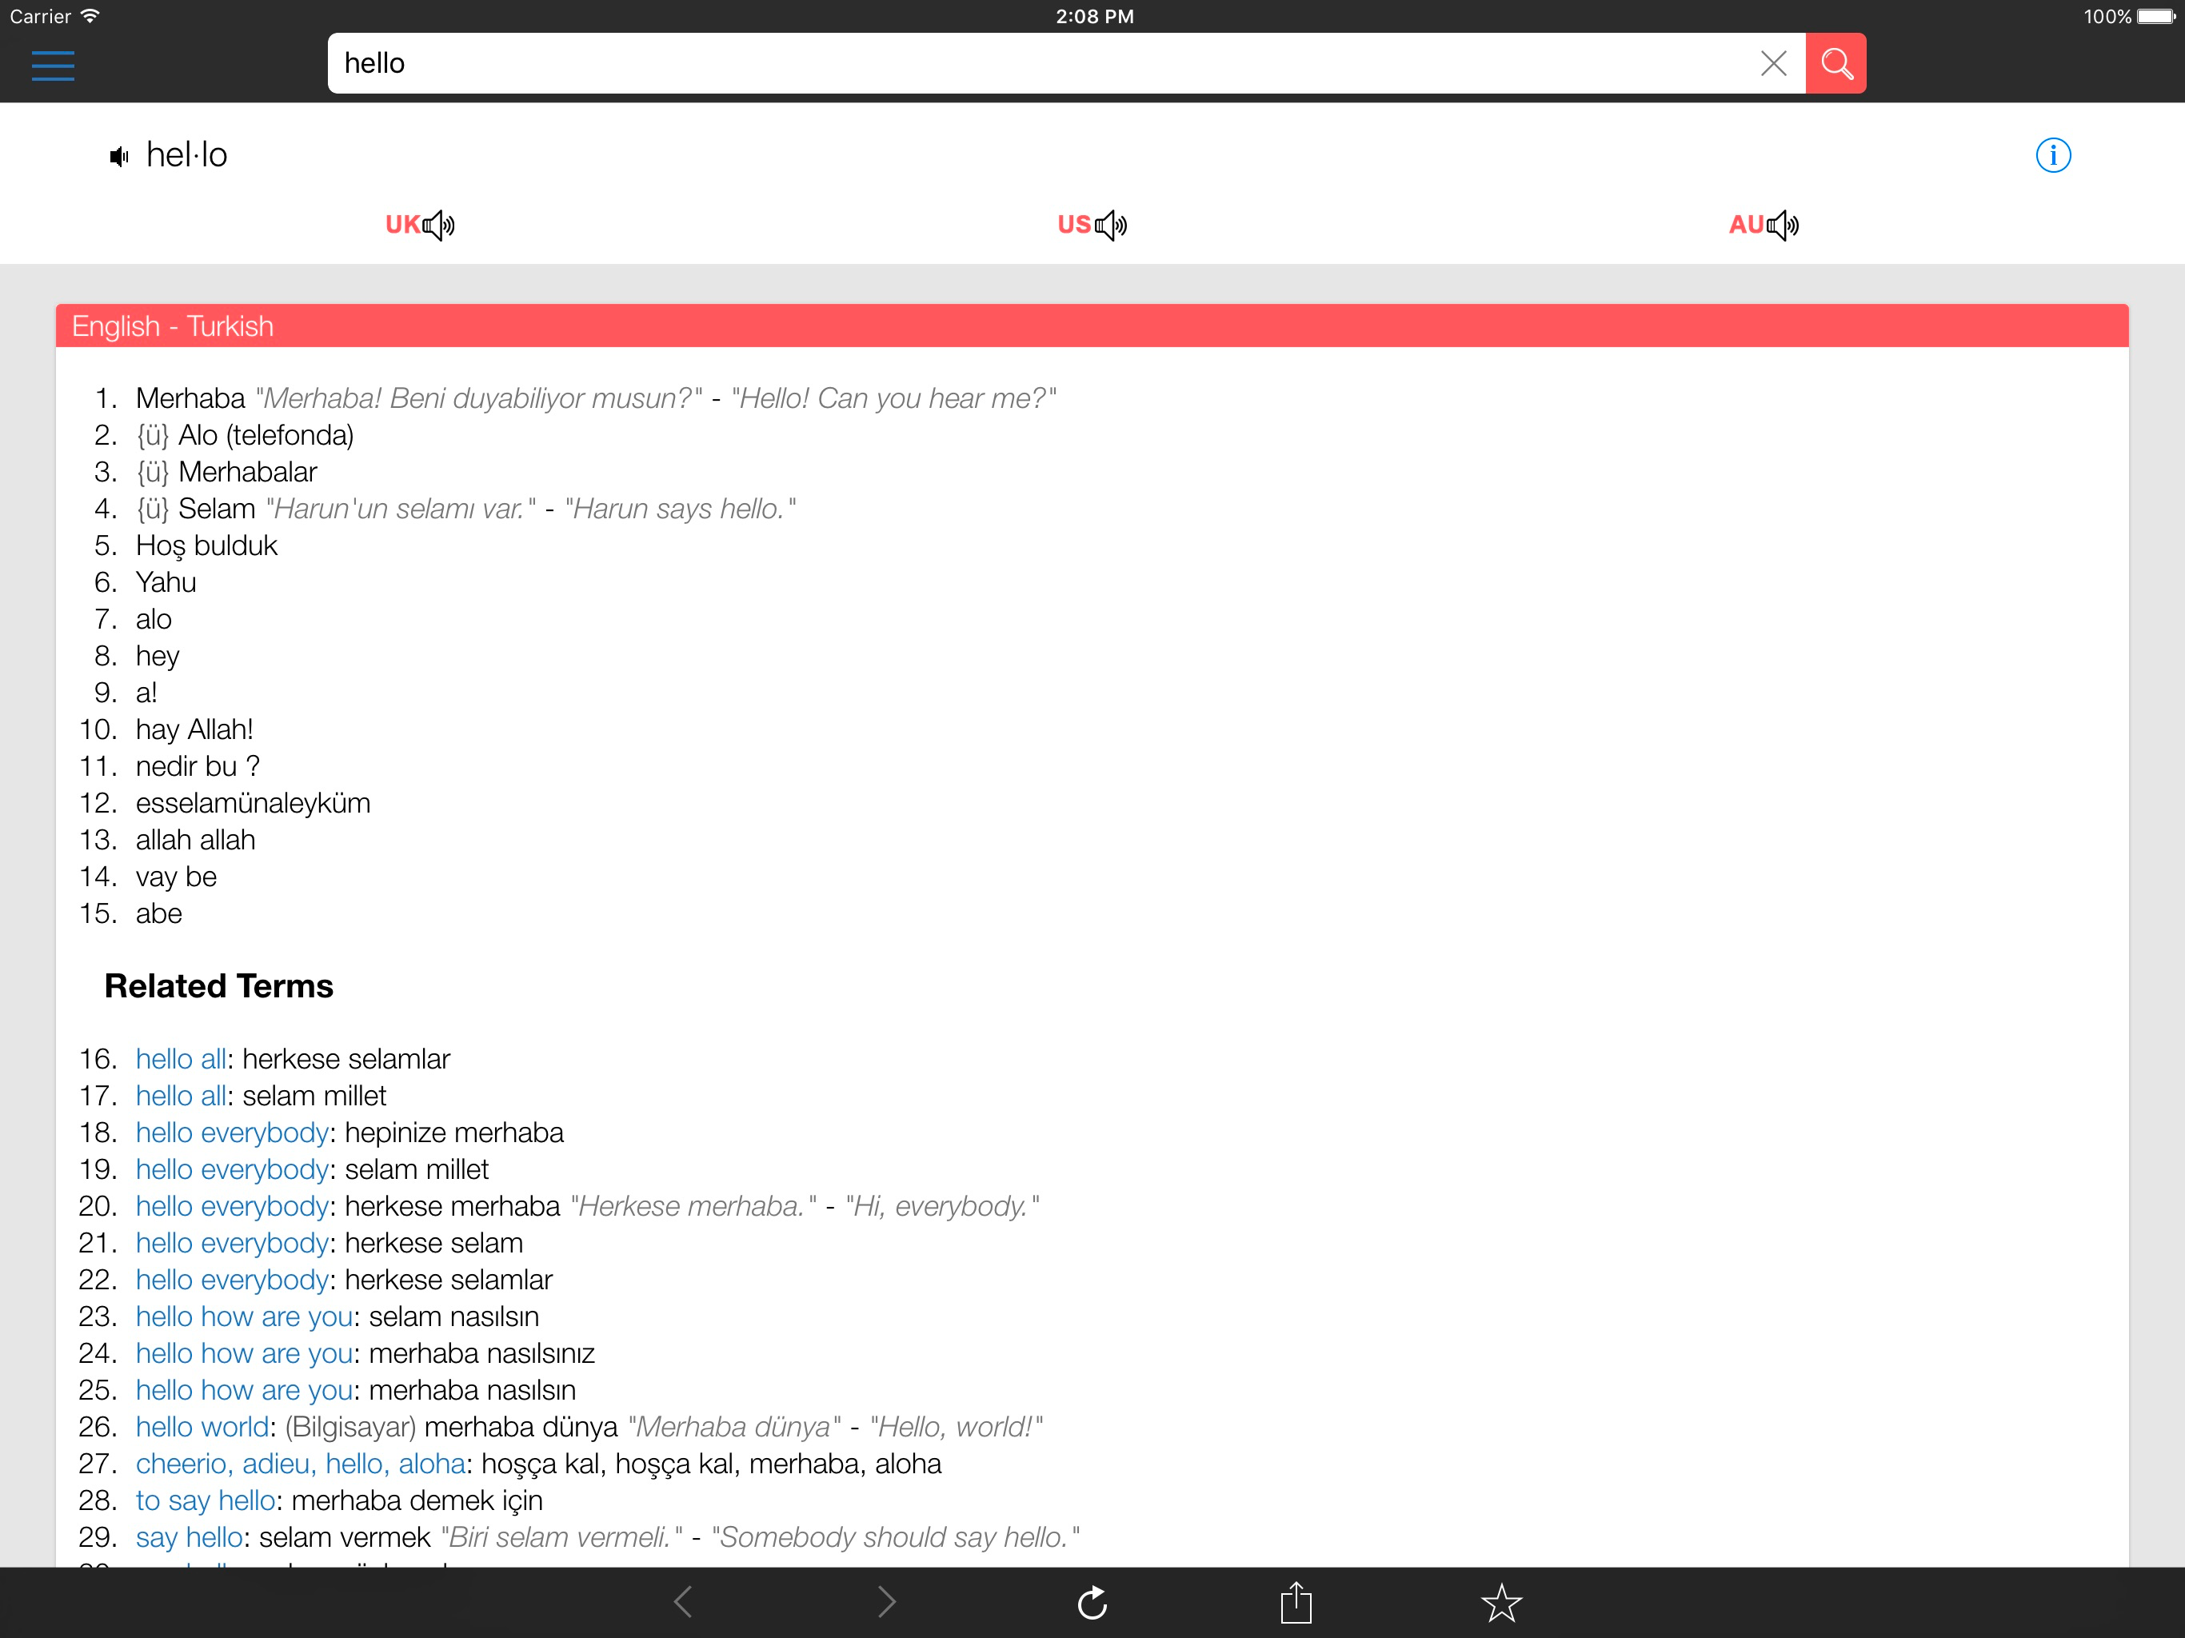Select the 'vay be' entry
The image size is (2185, 1638).
pos(176,877)
